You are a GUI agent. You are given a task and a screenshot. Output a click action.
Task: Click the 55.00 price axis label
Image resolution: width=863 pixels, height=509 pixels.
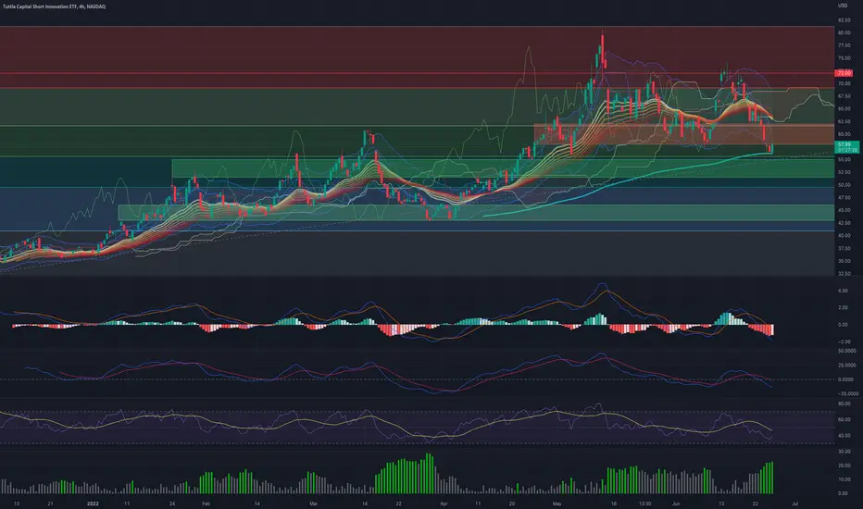tap(844, 159)
